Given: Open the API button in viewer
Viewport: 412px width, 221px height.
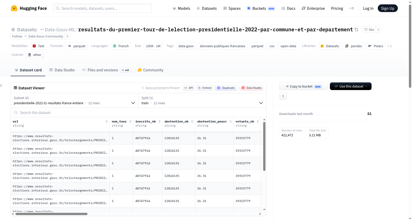Looking at the screenshot, I should [x=188, y=88].
